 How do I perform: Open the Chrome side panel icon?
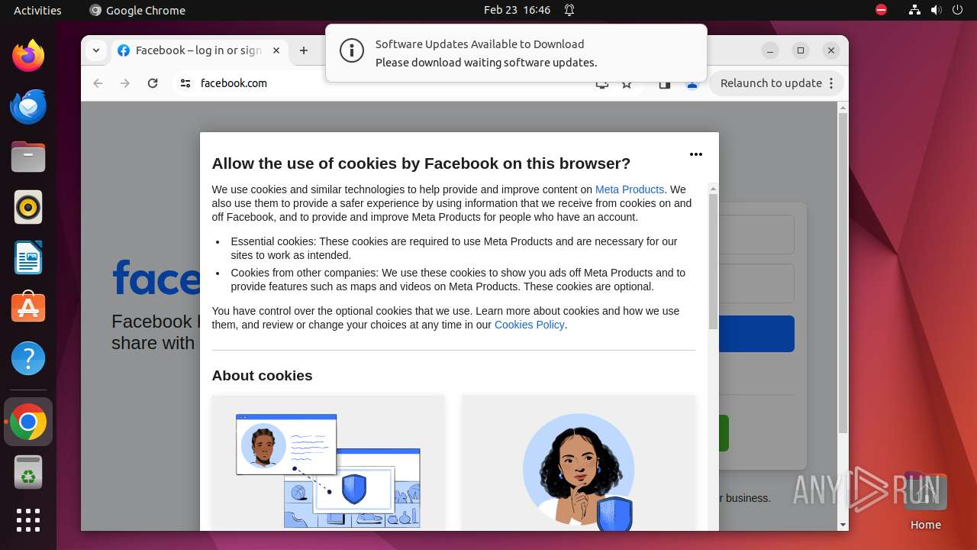[665, 84]
